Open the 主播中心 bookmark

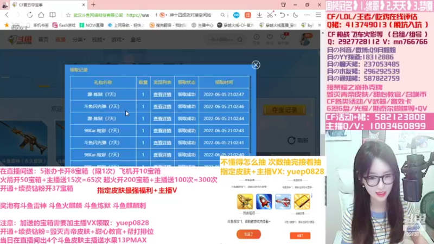point(202,25)
